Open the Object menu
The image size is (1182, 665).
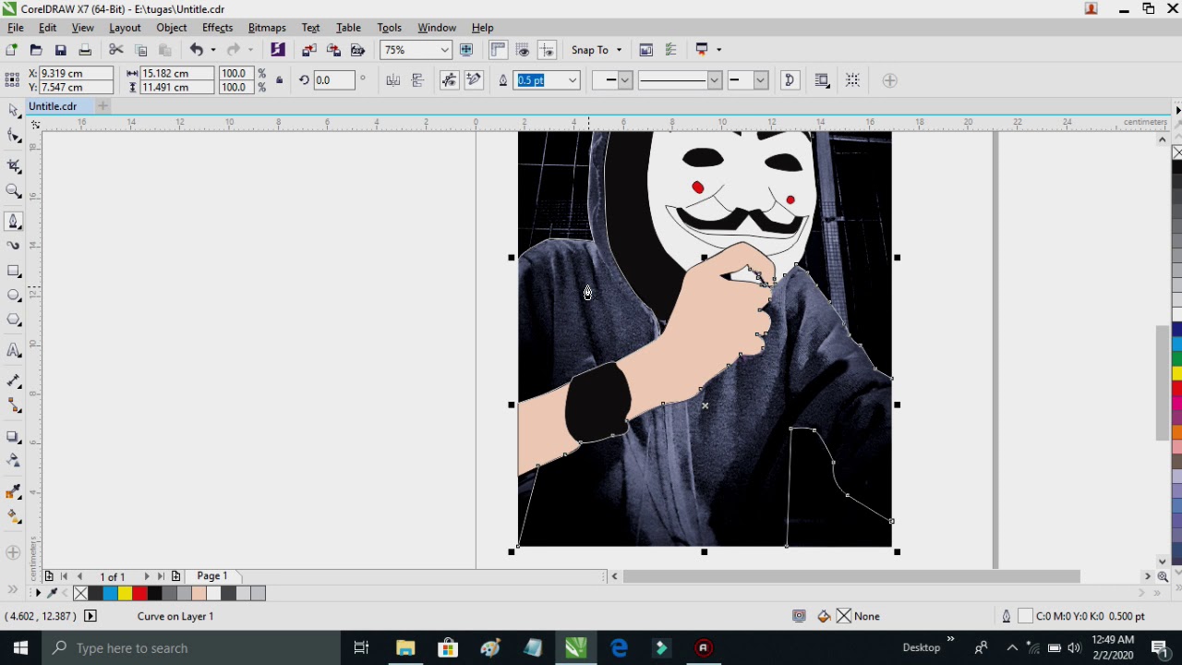pyautogui.click(x=172, y=28)
